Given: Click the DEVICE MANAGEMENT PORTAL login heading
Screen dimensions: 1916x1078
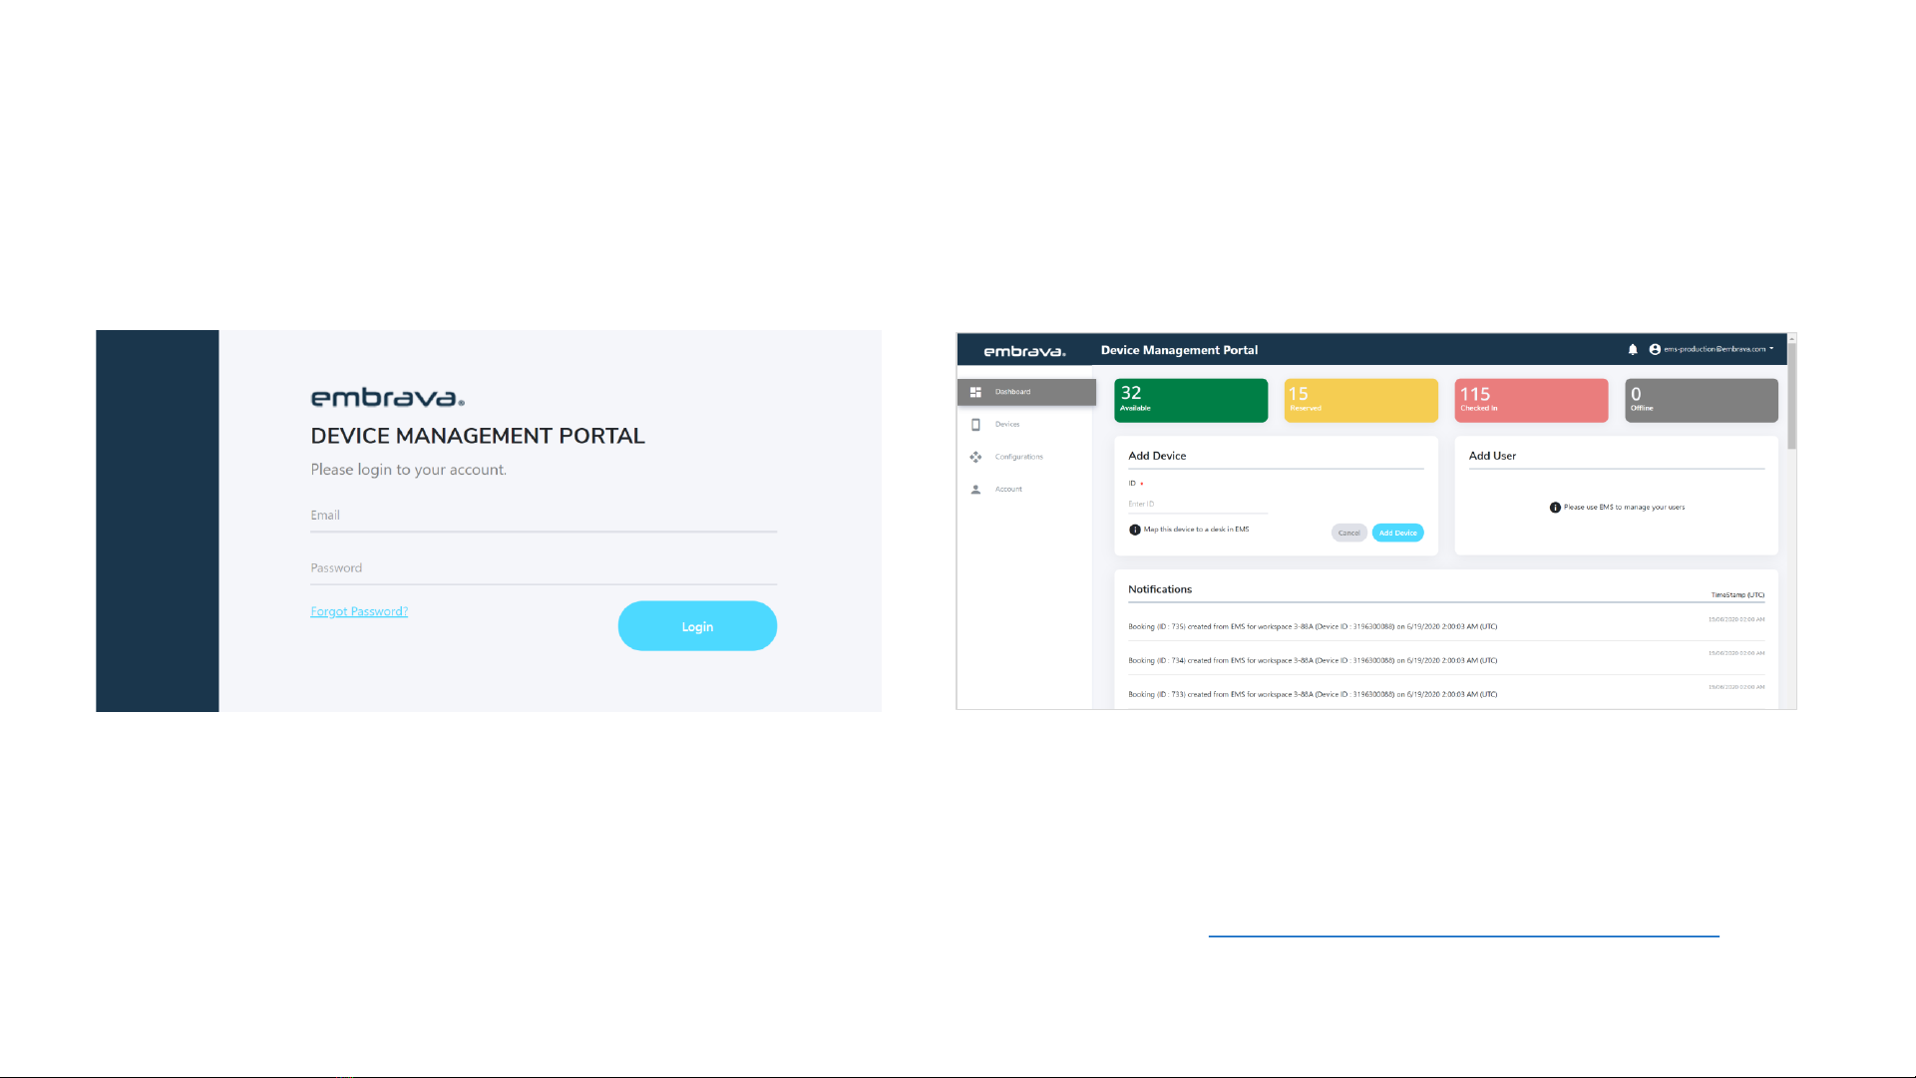Looking at the screenshot, I should [x=478, y=436].
